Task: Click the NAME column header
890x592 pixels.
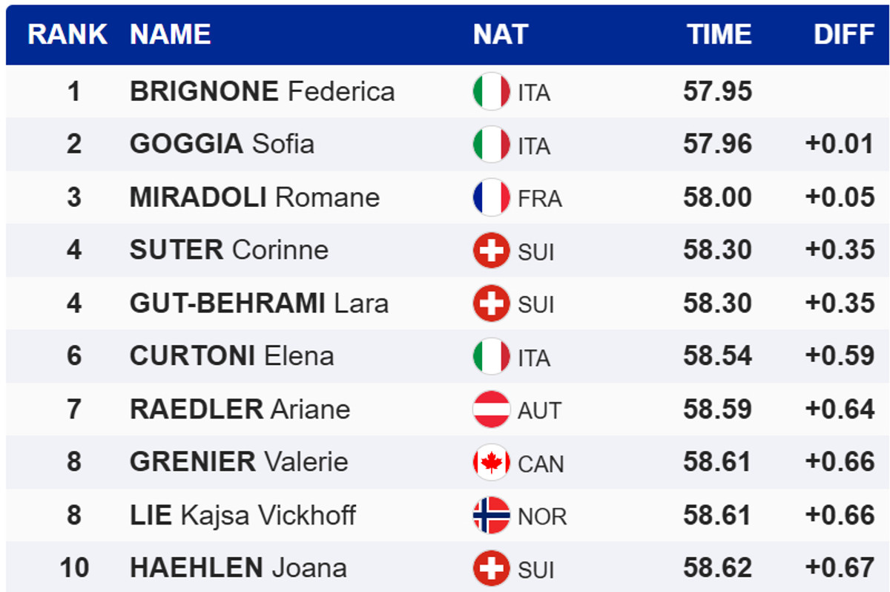Action: point(171,35)
